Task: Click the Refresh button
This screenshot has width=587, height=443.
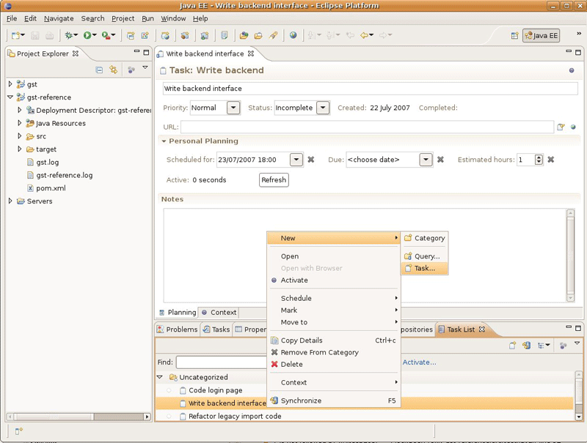Action: click(x=274, y=180)
